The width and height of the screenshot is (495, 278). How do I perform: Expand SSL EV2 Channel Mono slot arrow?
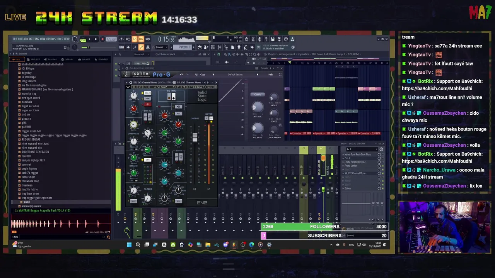(343, 173)
